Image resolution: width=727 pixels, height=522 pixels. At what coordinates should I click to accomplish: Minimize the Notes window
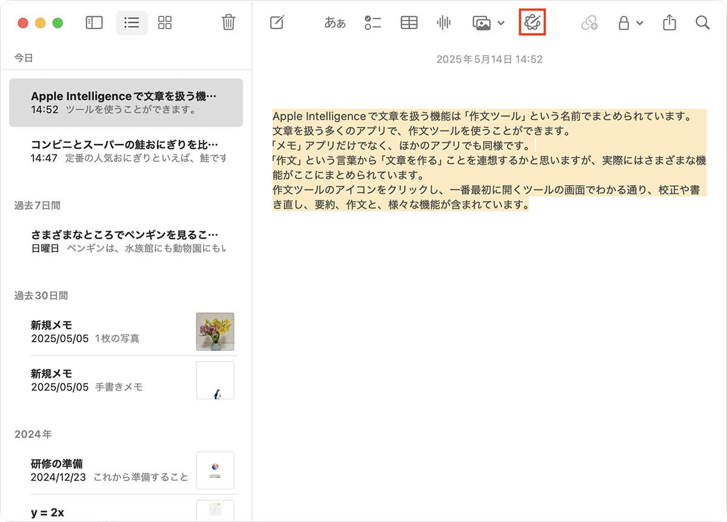pos(40,24)
